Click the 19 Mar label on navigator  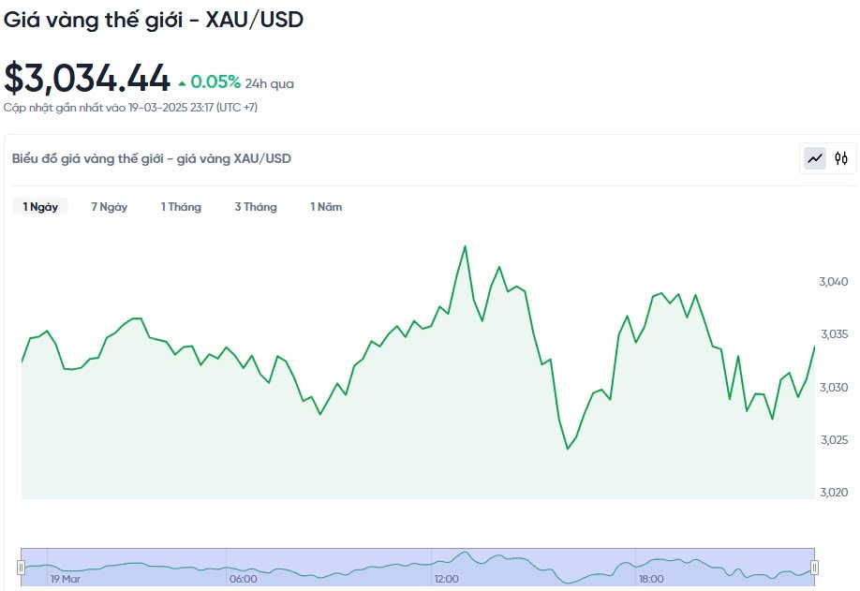tap(67, 579)
